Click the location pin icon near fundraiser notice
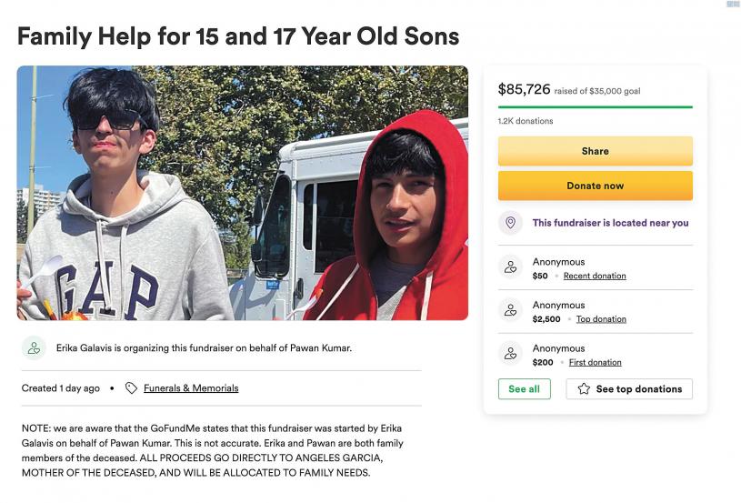The width and height of the screenshot is (741, 503). (x=510, y=223)
